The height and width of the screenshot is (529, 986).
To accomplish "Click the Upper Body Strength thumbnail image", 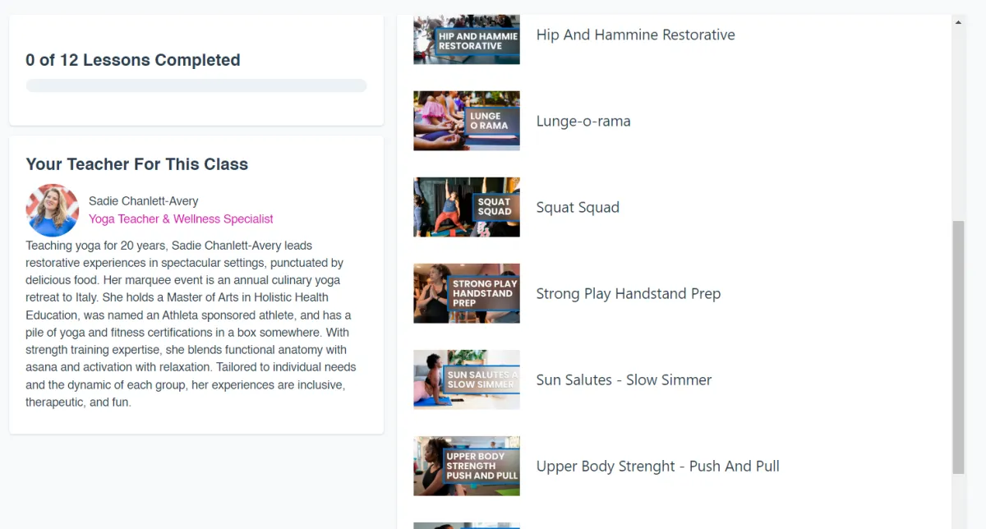I will click(x=467, y=466).
